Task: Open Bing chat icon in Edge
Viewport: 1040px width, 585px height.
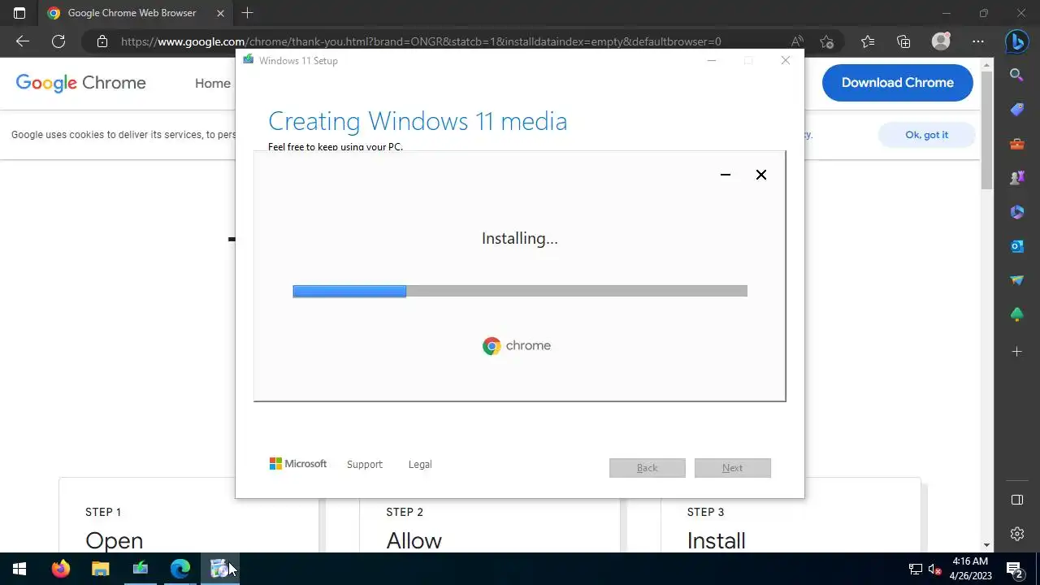Action: 1016,41
